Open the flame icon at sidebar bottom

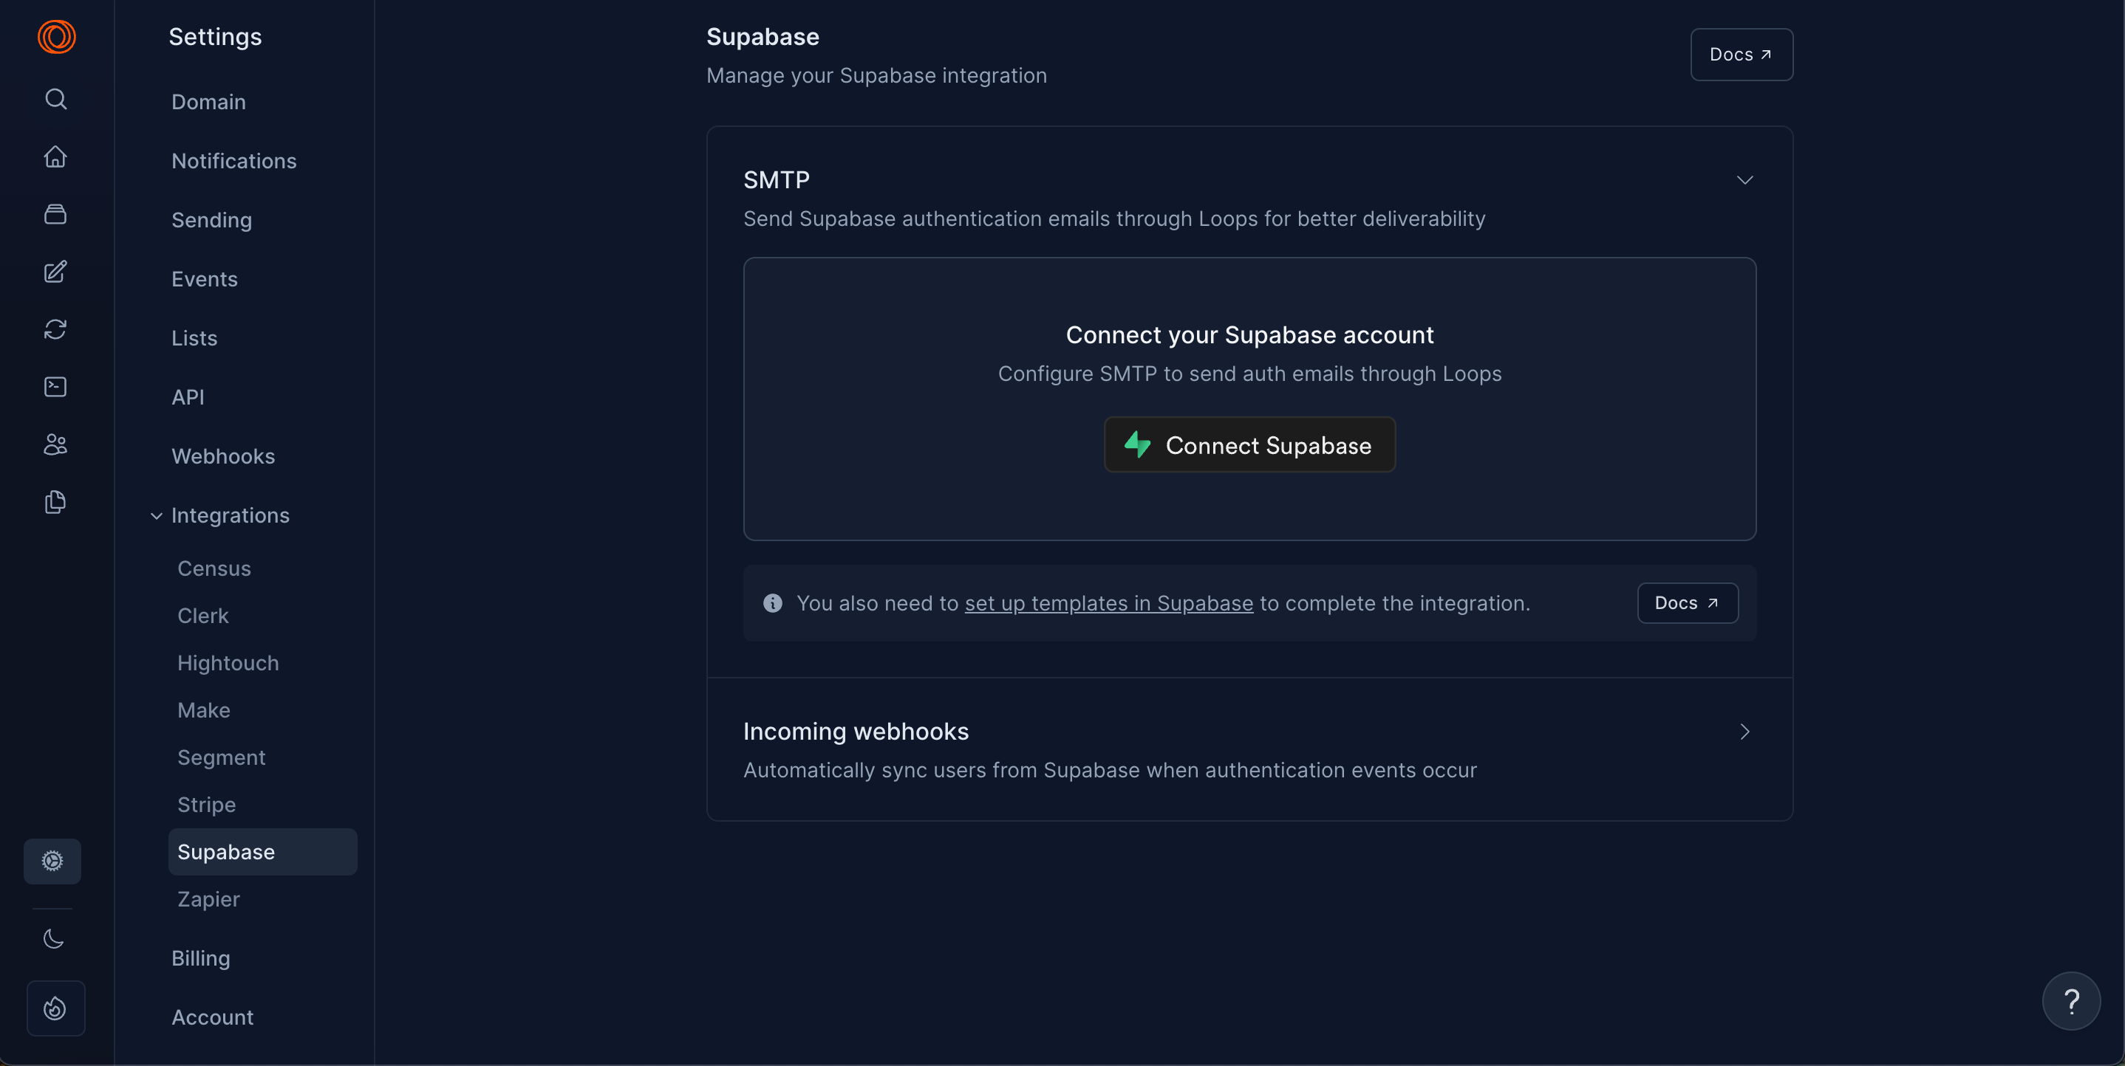click(x=55, y=1008)
